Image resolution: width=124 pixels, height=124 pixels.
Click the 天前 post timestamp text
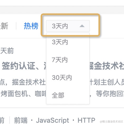[7, 51]
